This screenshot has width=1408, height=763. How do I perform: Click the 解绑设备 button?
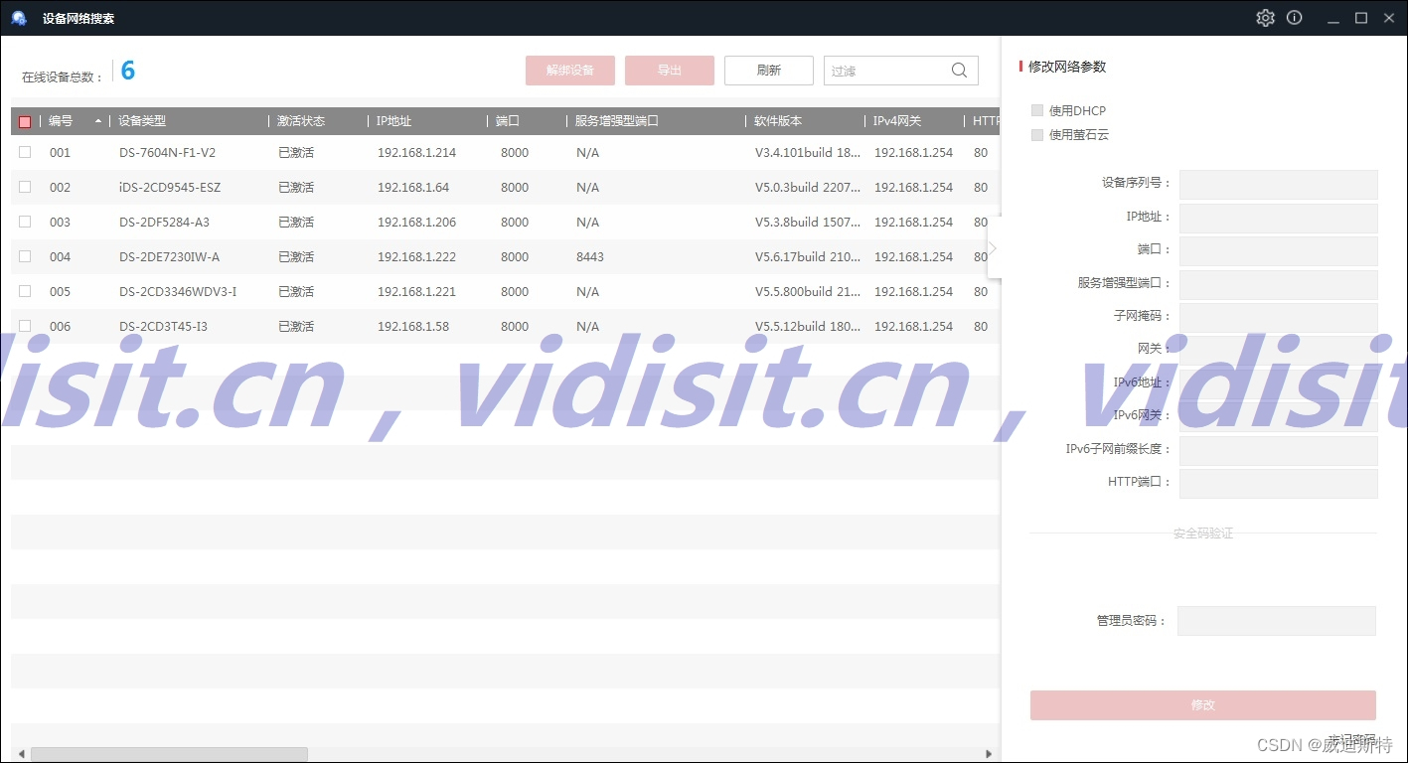570,71
